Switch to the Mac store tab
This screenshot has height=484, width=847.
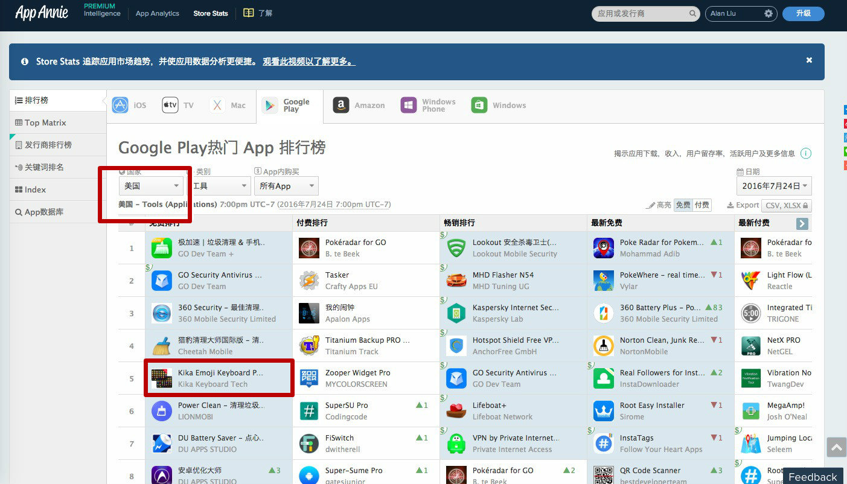[x=228, y=105]
